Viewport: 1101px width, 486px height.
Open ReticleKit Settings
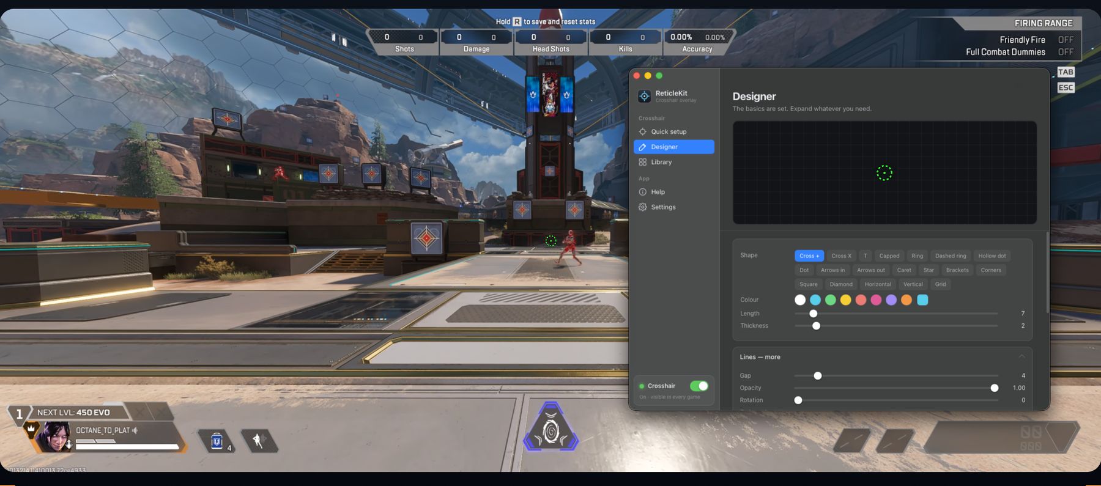click(674, 207)
